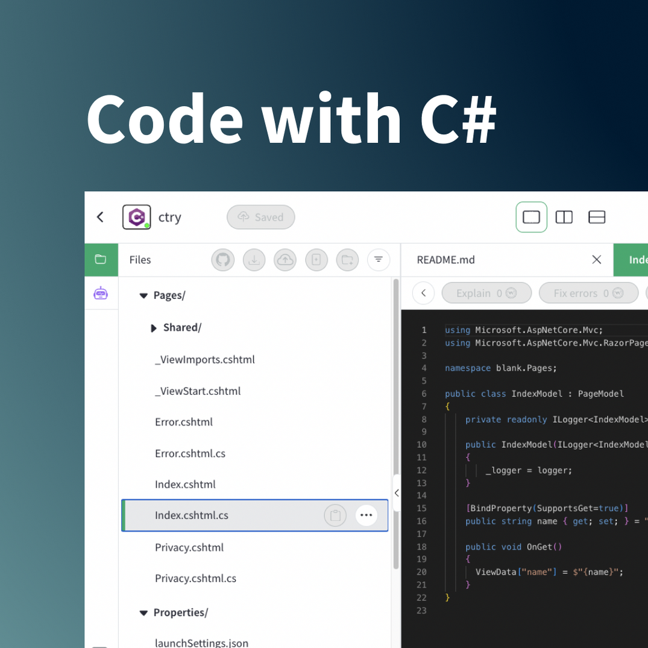648x648 pixels.
Task: Switch to horizontal split layout
Action: tap(597, 217)
